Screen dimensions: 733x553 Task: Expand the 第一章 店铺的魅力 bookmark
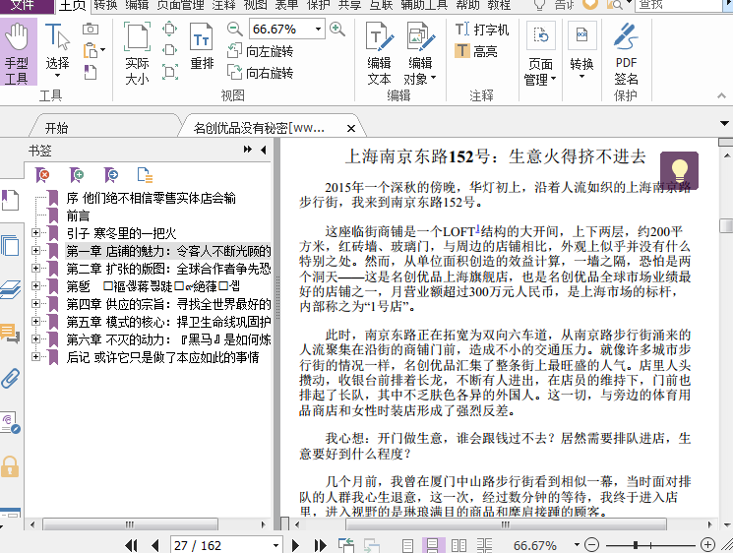pos(36,250)
